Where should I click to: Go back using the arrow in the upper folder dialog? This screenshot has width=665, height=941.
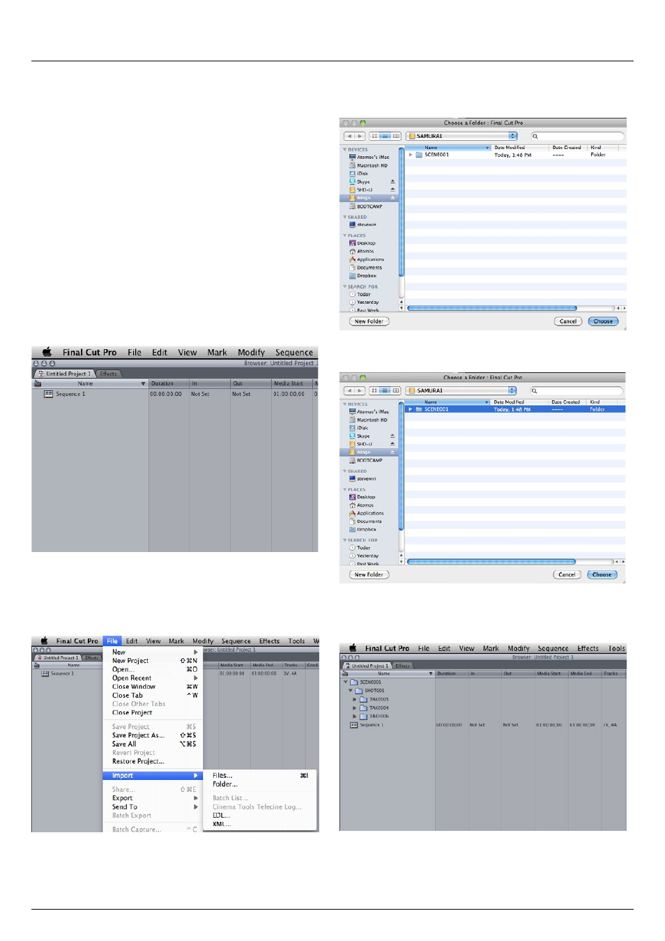tap(350, 136)
